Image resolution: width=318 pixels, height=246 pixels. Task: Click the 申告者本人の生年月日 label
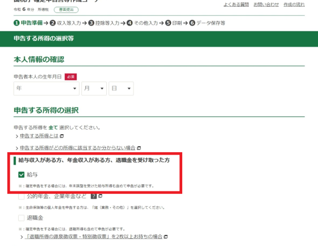[37, 77]
